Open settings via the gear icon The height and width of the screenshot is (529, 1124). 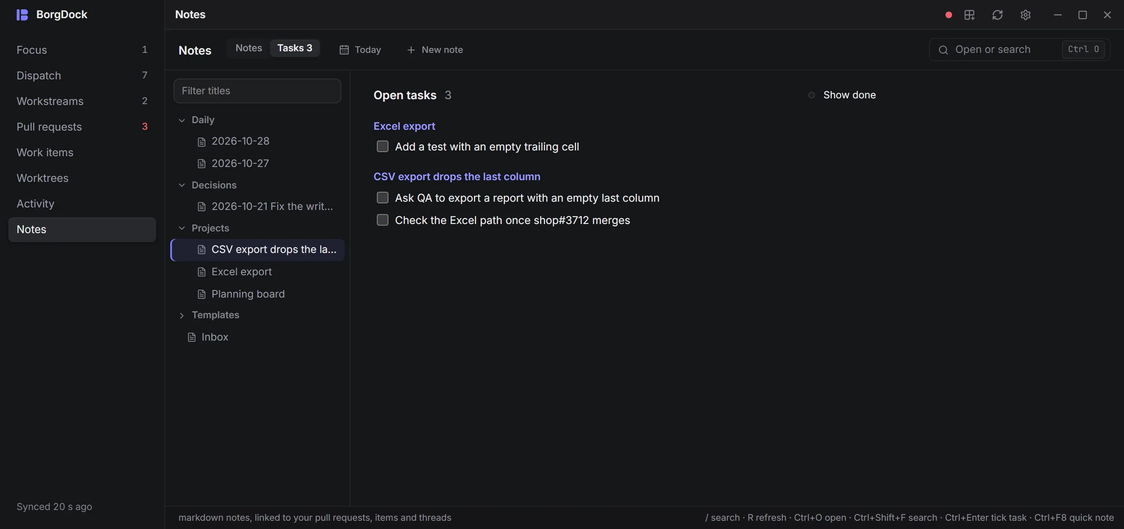tap(1025, 15)
